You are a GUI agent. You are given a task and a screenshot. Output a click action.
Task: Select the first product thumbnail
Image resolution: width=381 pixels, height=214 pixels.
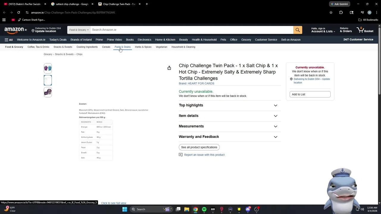48,68
